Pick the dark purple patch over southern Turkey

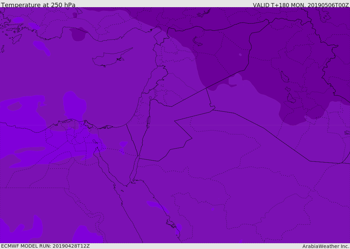78,34
